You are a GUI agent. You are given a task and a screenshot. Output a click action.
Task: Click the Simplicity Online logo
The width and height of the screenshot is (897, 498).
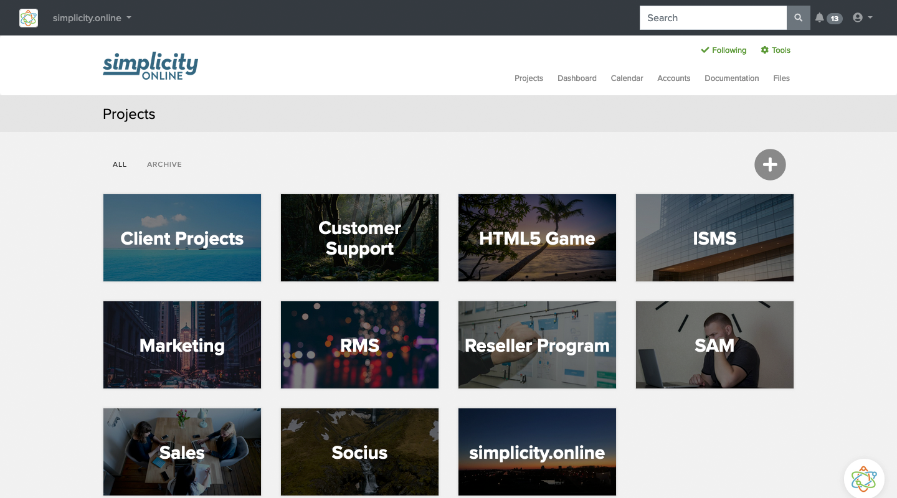150,65
